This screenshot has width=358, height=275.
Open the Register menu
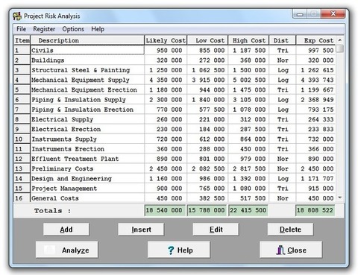click(x=44, y=29)
